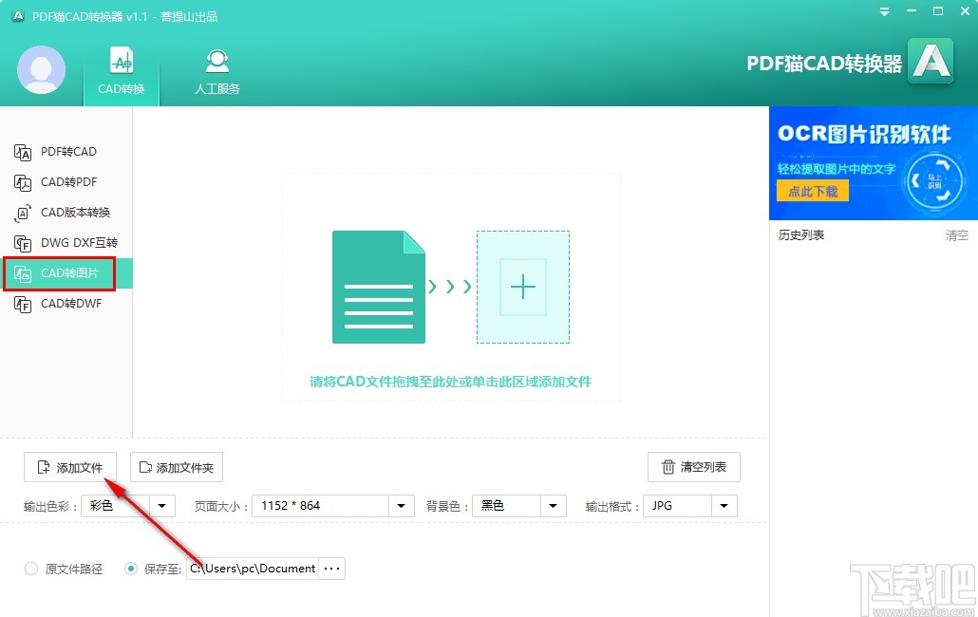Click the DWG DXF互转 sidebar icon
978x617 pixels.
(23, 243)
